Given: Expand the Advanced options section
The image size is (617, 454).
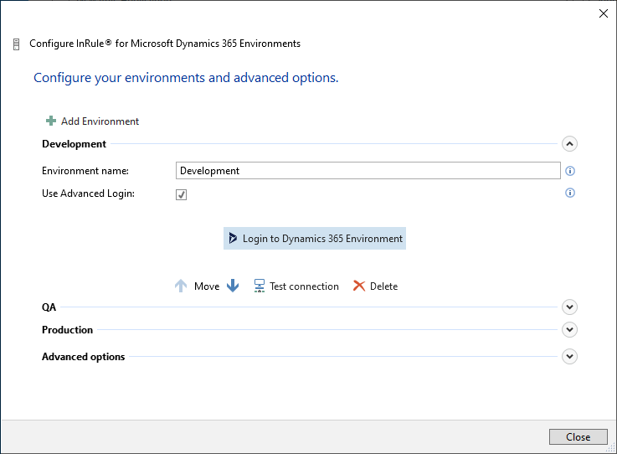Looking at the screenshot, I should tap(569, 357).
